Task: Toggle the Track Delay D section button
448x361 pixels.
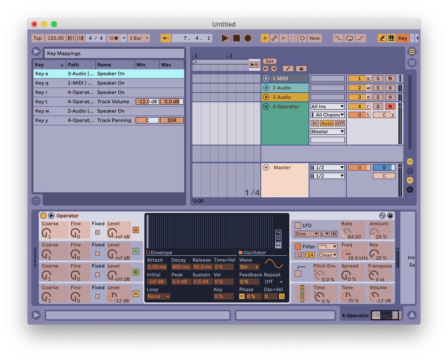Action: 410,190
